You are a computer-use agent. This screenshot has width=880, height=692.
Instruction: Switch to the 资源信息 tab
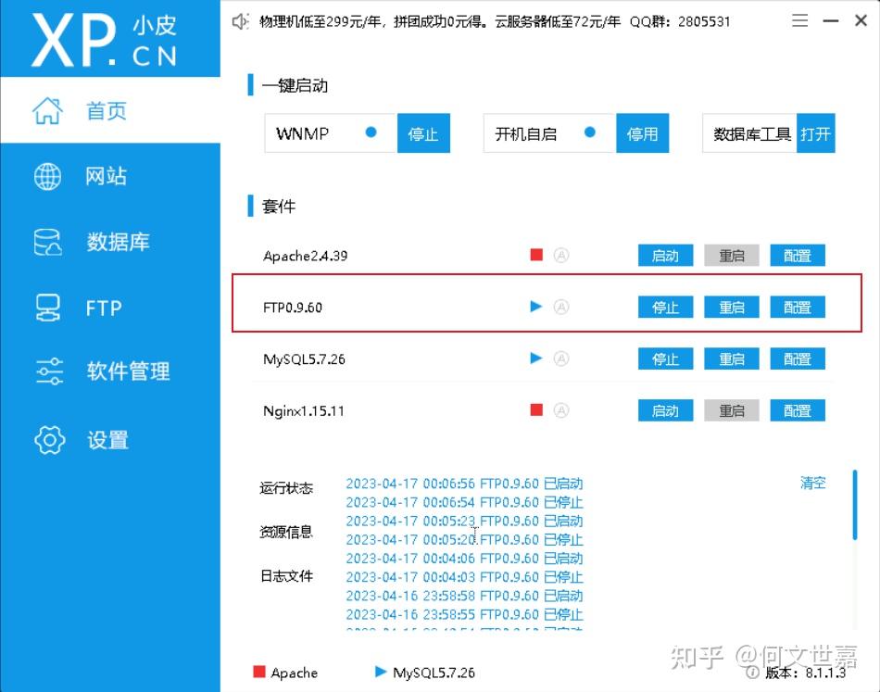[x=286, y=530]
